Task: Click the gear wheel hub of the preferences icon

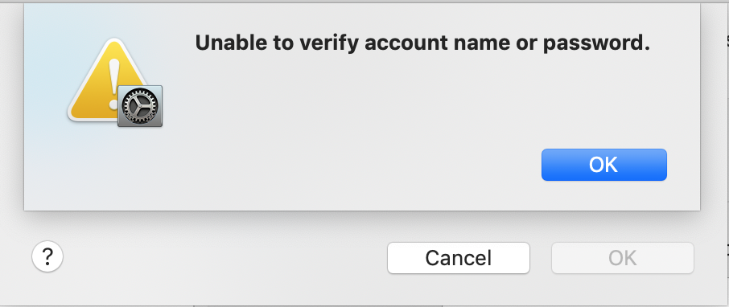Action: point(140,106)
